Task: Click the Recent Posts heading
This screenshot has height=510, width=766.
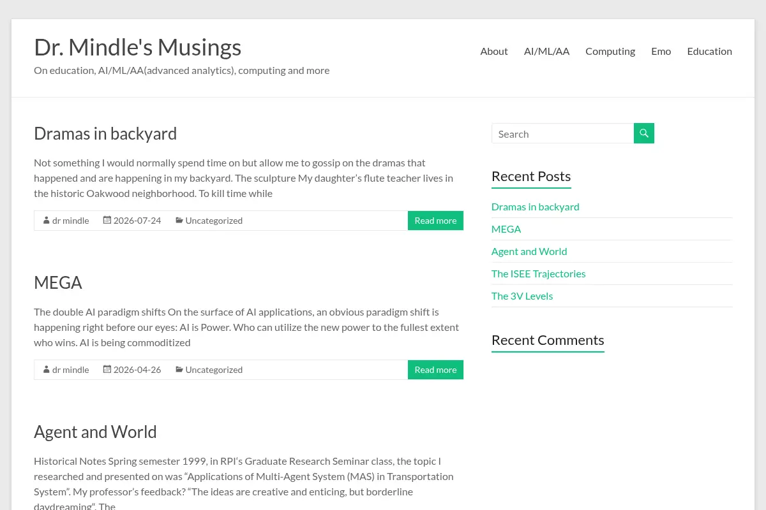Action: (x=531, y=176)
